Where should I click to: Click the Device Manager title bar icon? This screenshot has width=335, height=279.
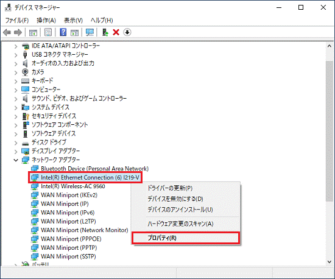click(8, 8)
